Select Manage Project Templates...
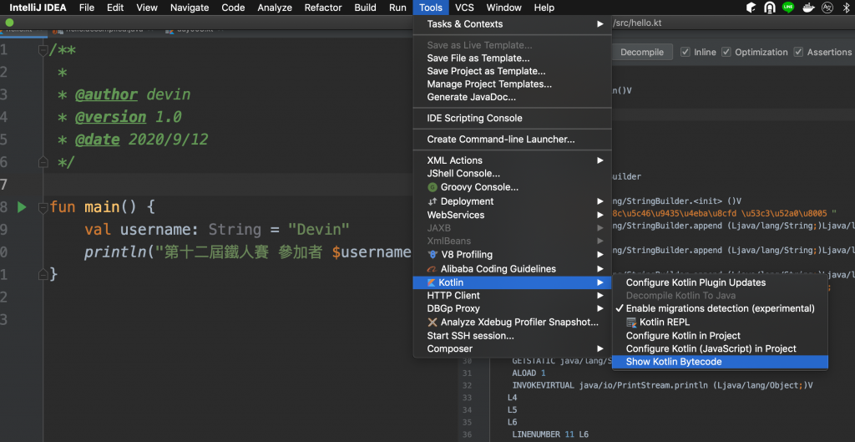 click(x=513, y=84)
